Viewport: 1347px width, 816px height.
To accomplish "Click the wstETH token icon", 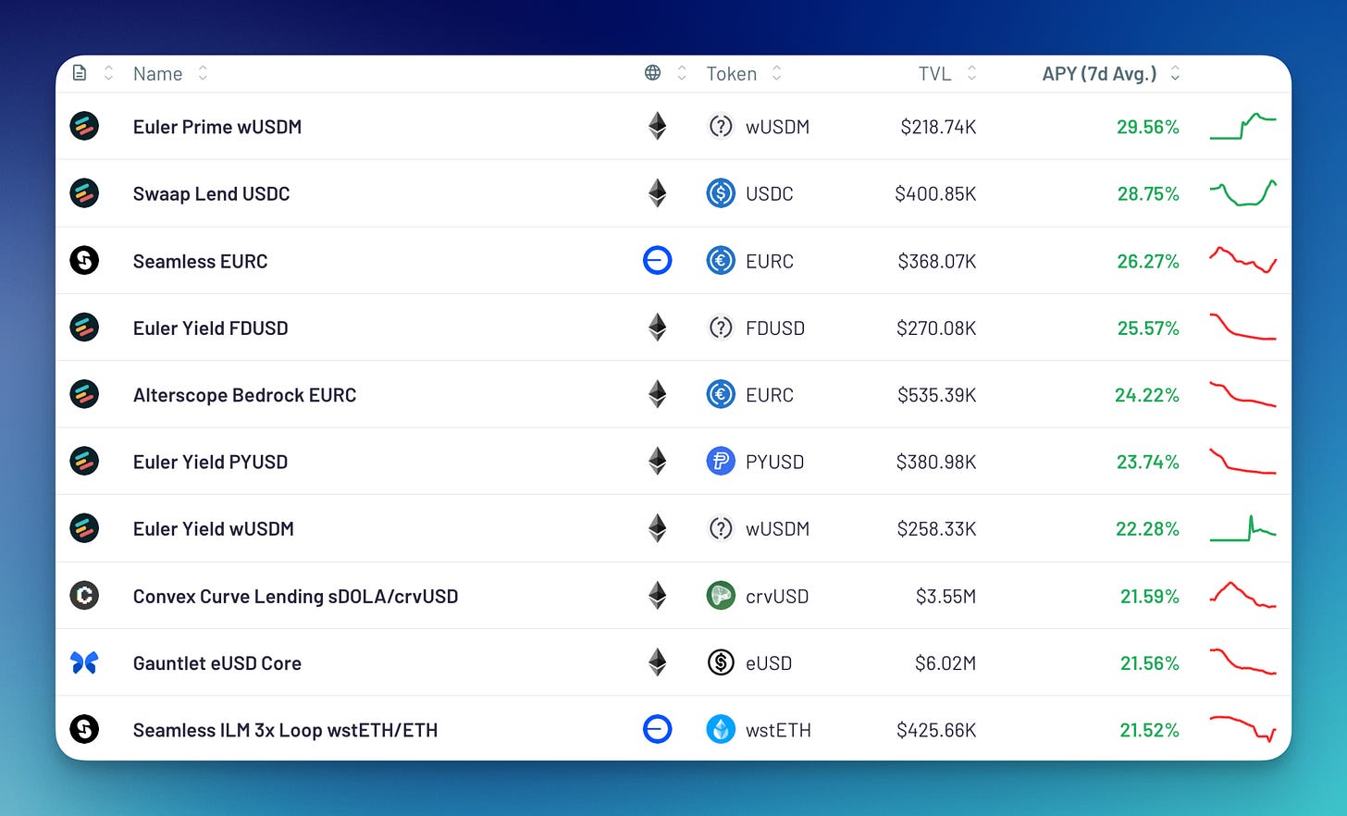I will pos(721,729).
